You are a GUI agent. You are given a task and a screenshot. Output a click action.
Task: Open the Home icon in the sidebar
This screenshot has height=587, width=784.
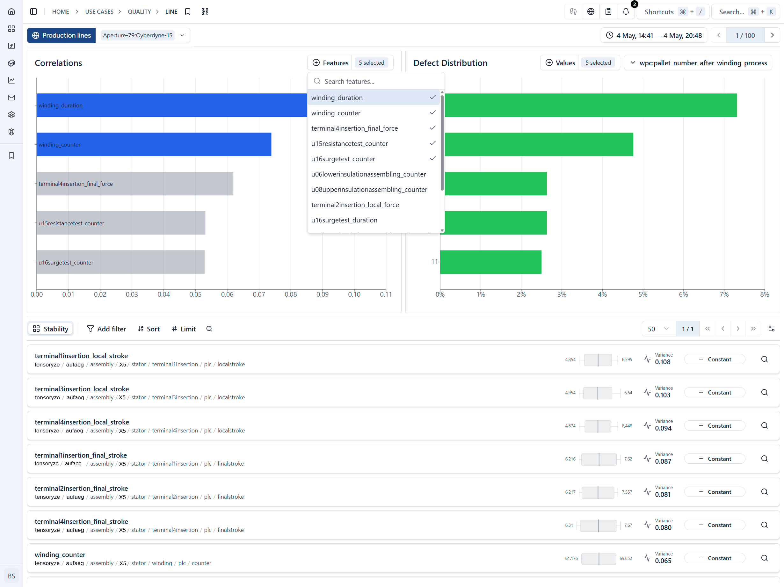tap(11, 11)
